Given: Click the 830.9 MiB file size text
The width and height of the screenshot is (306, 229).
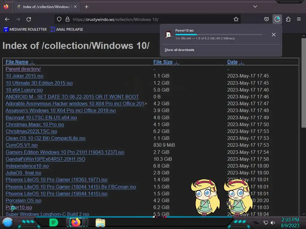Looking at the screenshot, I should [164, 145].
